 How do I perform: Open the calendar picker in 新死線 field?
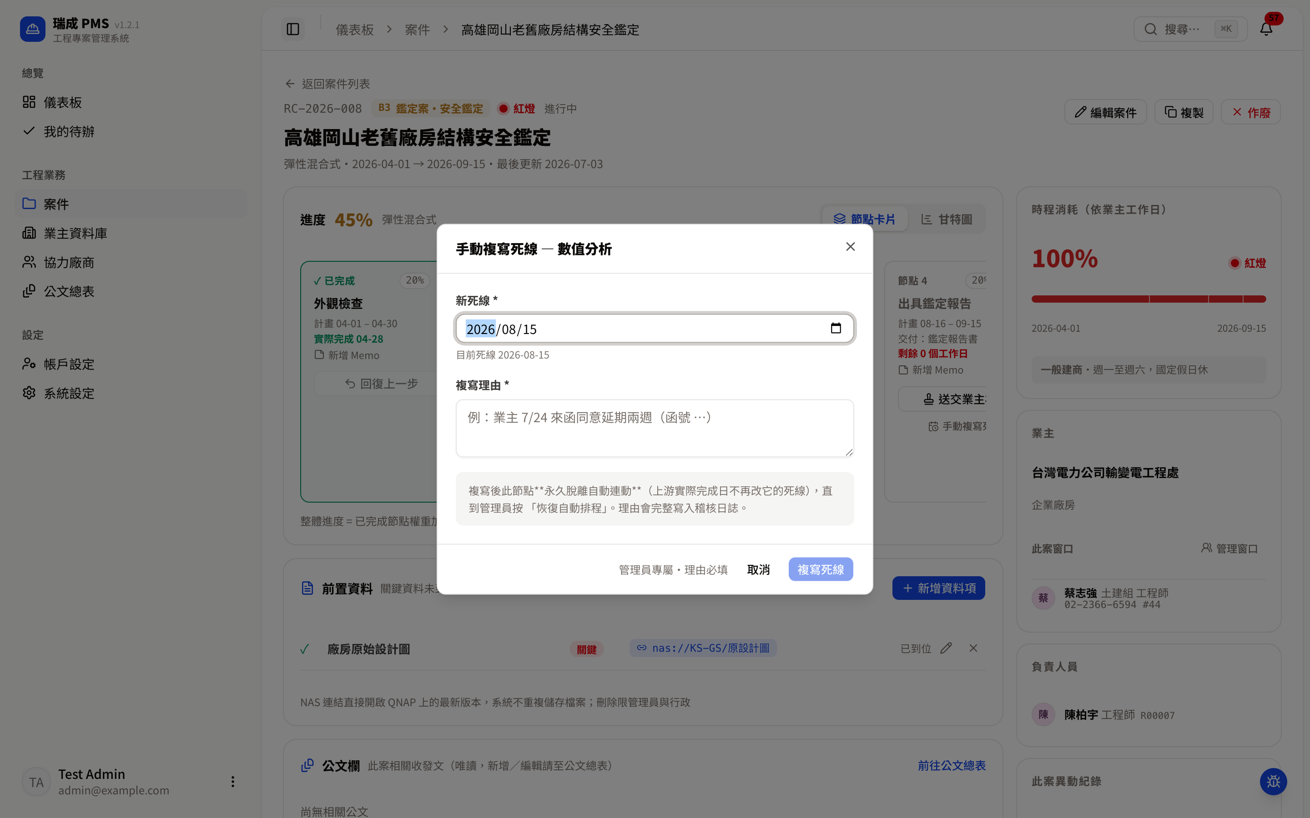(836, 329)
